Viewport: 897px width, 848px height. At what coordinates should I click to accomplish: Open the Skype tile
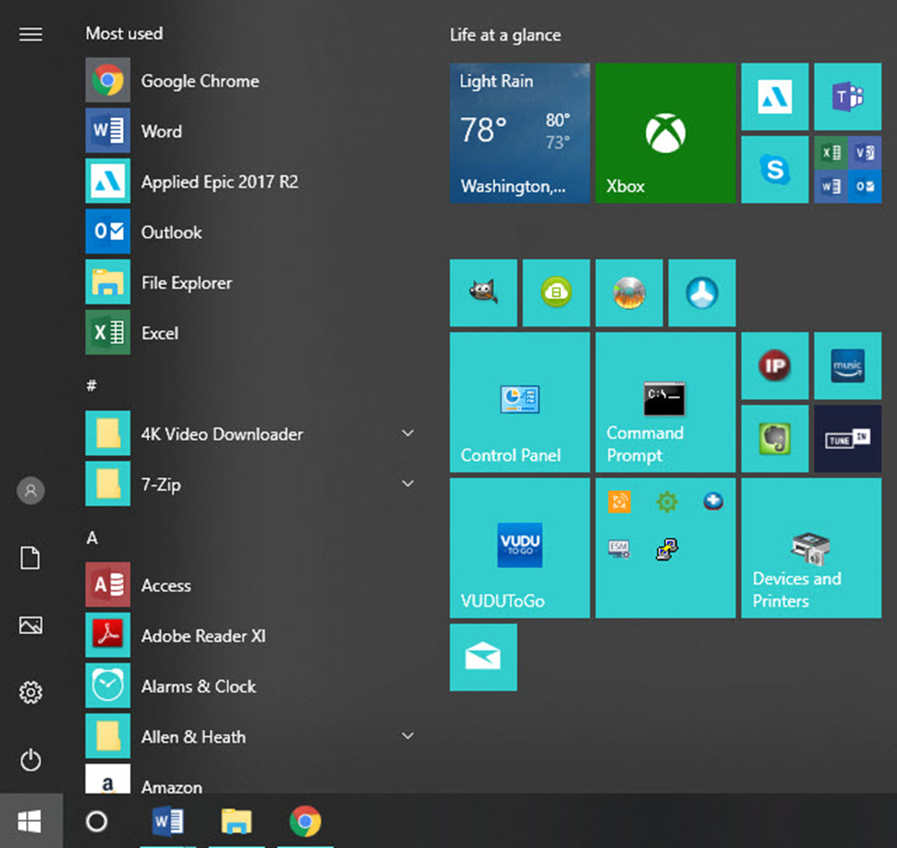pos(775,170)
